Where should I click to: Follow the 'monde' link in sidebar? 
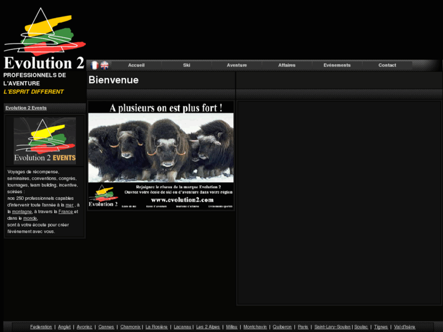[x=30, y=219]
